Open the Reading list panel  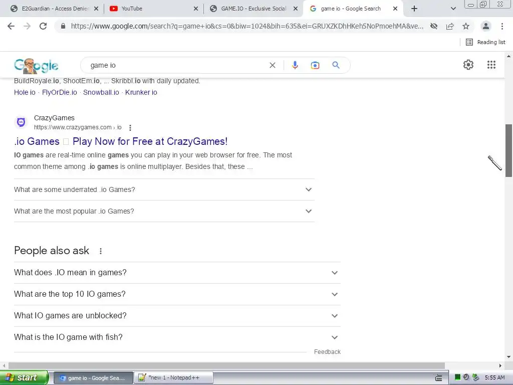click(x=485, y=42)
